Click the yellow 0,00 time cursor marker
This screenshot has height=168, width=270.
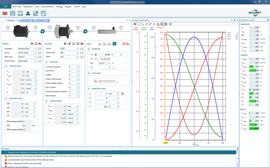pos(166,142)
